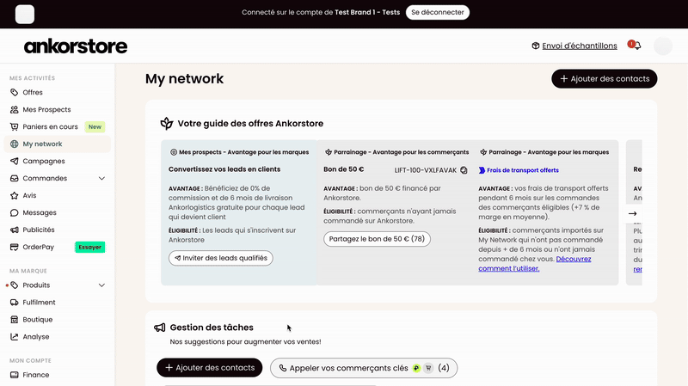Open the user avatar in header
The height and width of the screenshot is (386, 688).
(663, 46)
